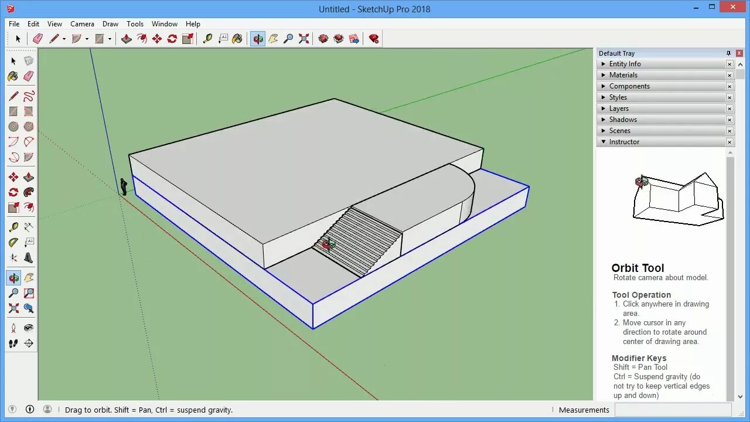Open the File menu

(x=14, y=24)
